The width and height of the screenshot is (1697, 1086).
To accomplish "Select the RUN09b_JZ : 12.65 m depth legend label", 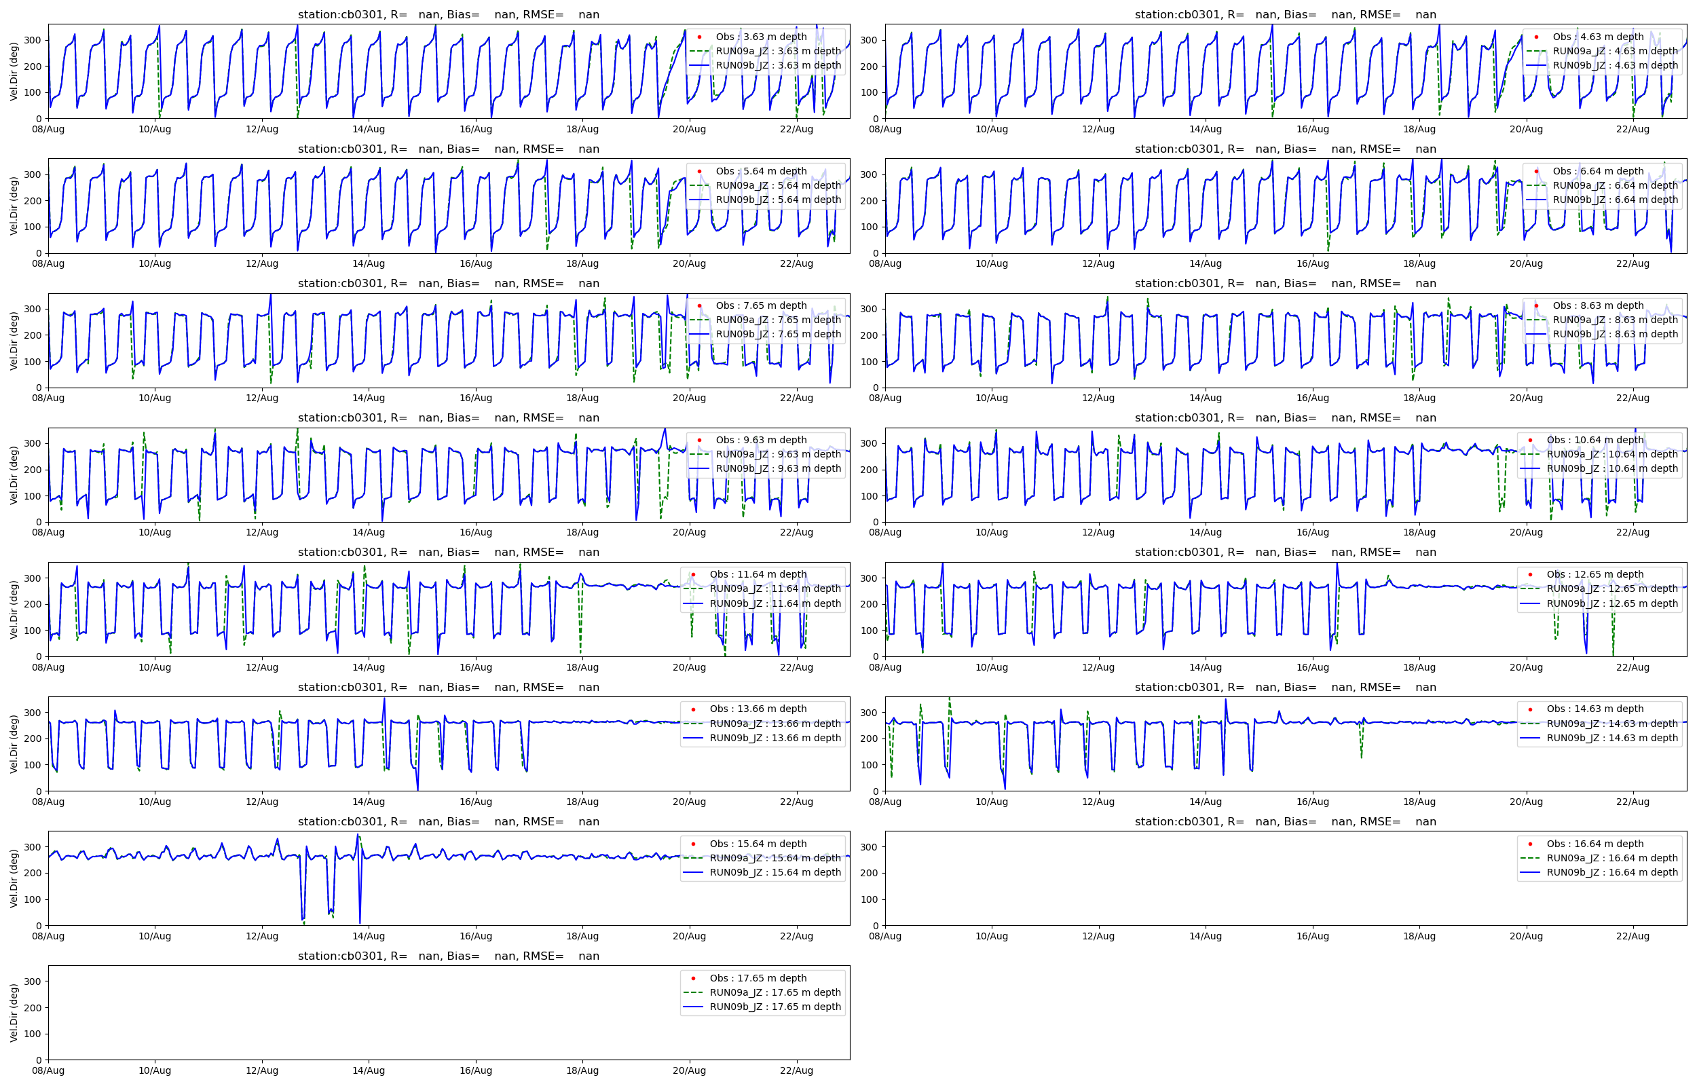I will (1611, 603).
